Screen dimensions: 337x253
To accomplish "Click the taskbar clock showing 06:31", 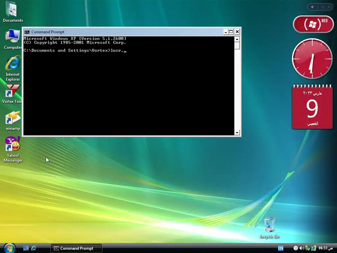I will pyautogui.click(x=325, y=248).
